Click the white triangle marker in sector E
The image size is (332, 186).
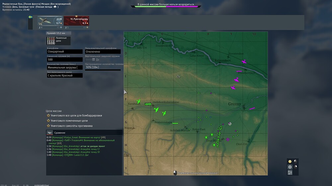[179, 76]
